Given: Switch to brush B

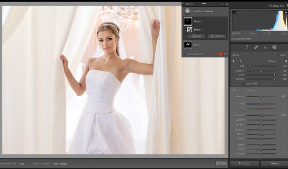Looking at the screenshot, I should pos(241,61).
